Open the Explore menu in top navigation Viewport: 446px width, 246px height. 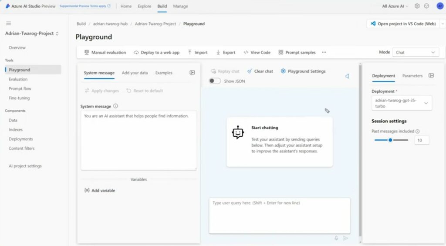[144, 6]
